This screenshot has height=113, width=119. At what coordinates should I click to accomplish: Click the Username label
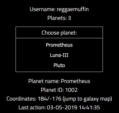pos(42,9)
